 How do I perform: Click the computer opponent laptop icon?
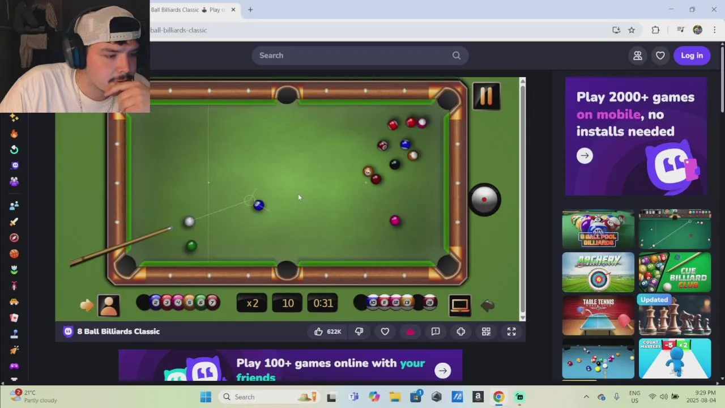460,305
